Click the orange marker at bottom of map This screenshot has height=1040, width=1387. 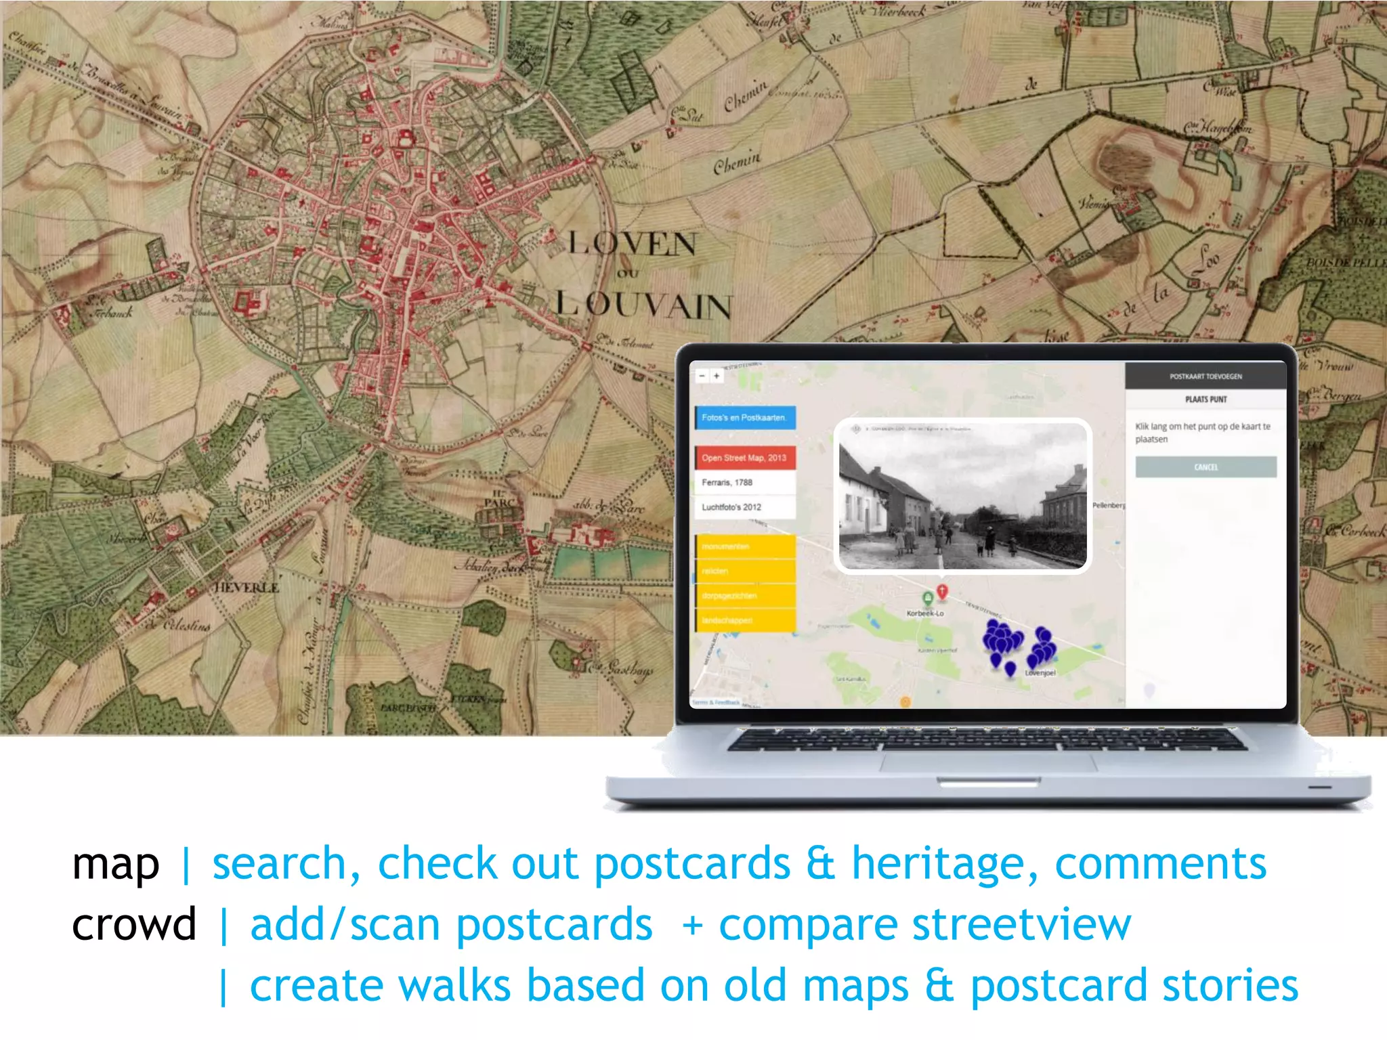[x=905, y=702]
